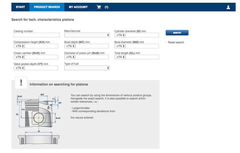Viewport: 240px width, 153px height.
Task: Click the KH label in the diagram
Action: point(23,109)
